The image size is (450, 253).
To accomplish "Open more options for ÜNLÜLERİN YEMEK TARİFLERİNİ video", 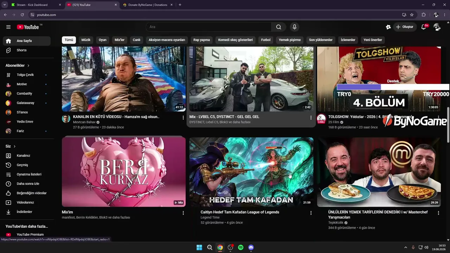I will [438, 213].
